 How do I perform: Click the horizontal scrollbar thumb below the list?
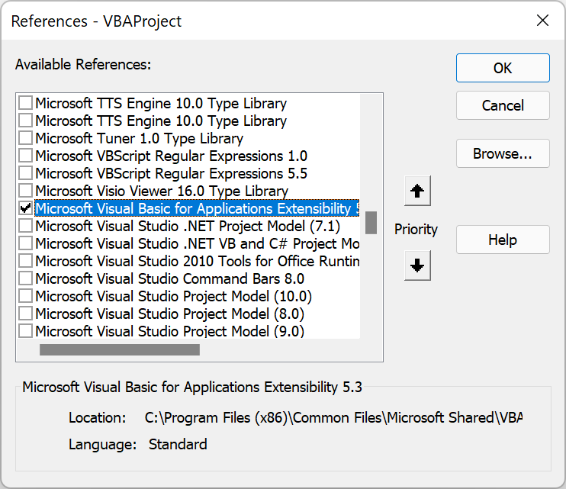point(120,349)
